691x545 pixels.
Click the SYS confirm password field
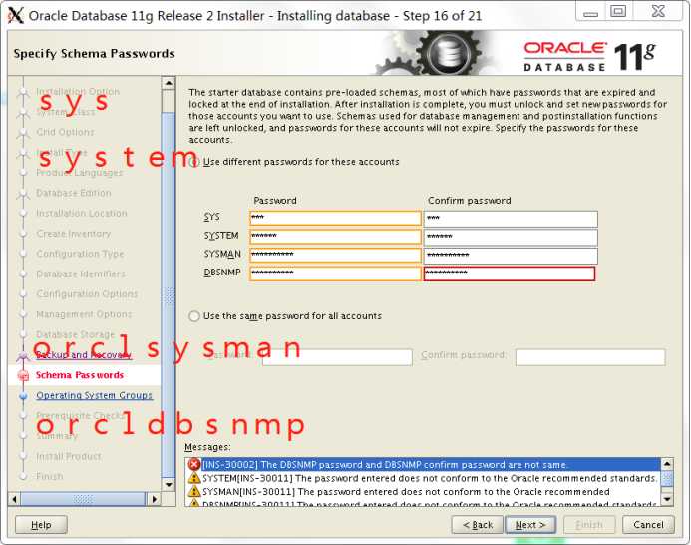click(511, 219)
